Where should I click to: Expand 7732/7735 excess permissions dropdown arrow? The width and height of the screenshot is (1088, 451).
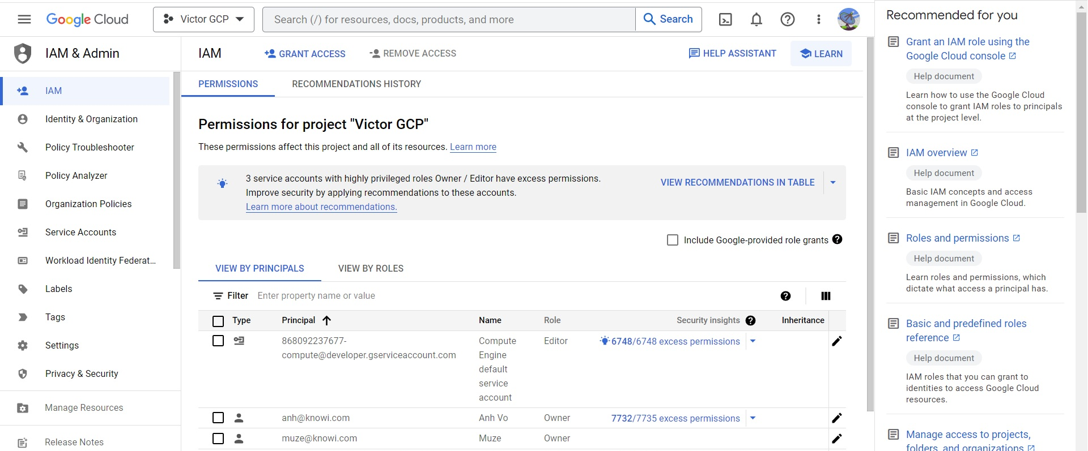753,418
